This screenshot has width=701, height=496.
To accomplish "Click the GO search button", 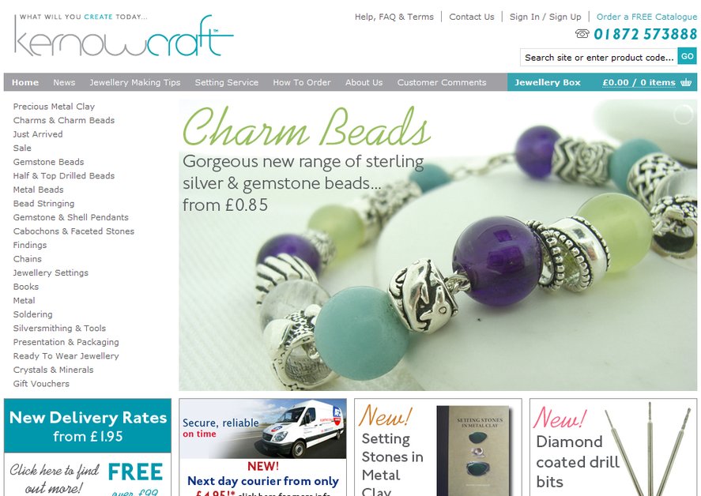I will pos(687,56).
